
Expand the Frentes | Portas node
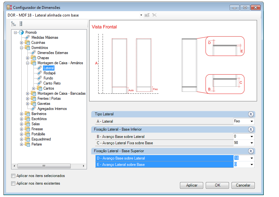click(27, 99)
